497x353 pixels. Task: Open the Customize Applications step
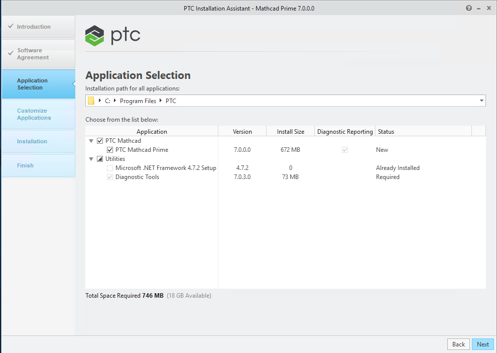pyautogui.click(x=38, y=114)
